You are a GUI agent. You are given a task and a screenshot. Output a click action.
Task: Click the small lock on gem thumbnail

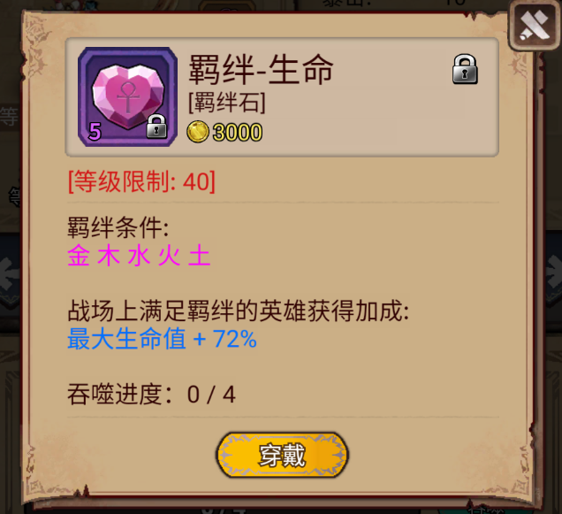[x=156, y=127]
